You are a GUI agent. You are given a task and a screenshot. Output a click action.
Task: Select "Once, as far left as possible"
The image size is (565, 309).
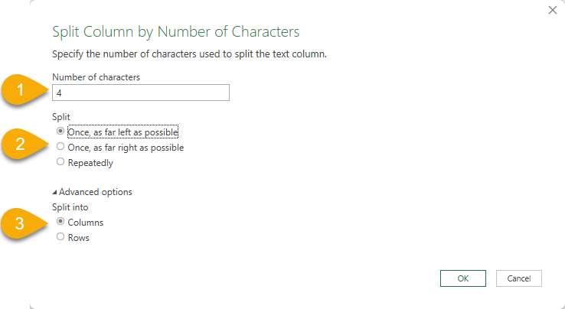point(60,132)
